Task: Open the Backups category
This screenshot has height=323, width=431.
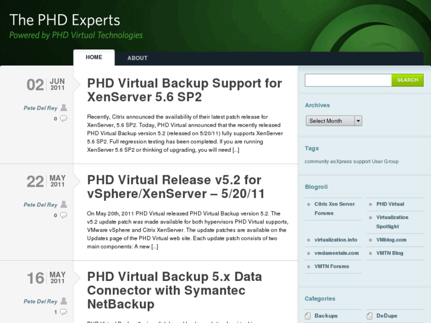Action: 326,315
